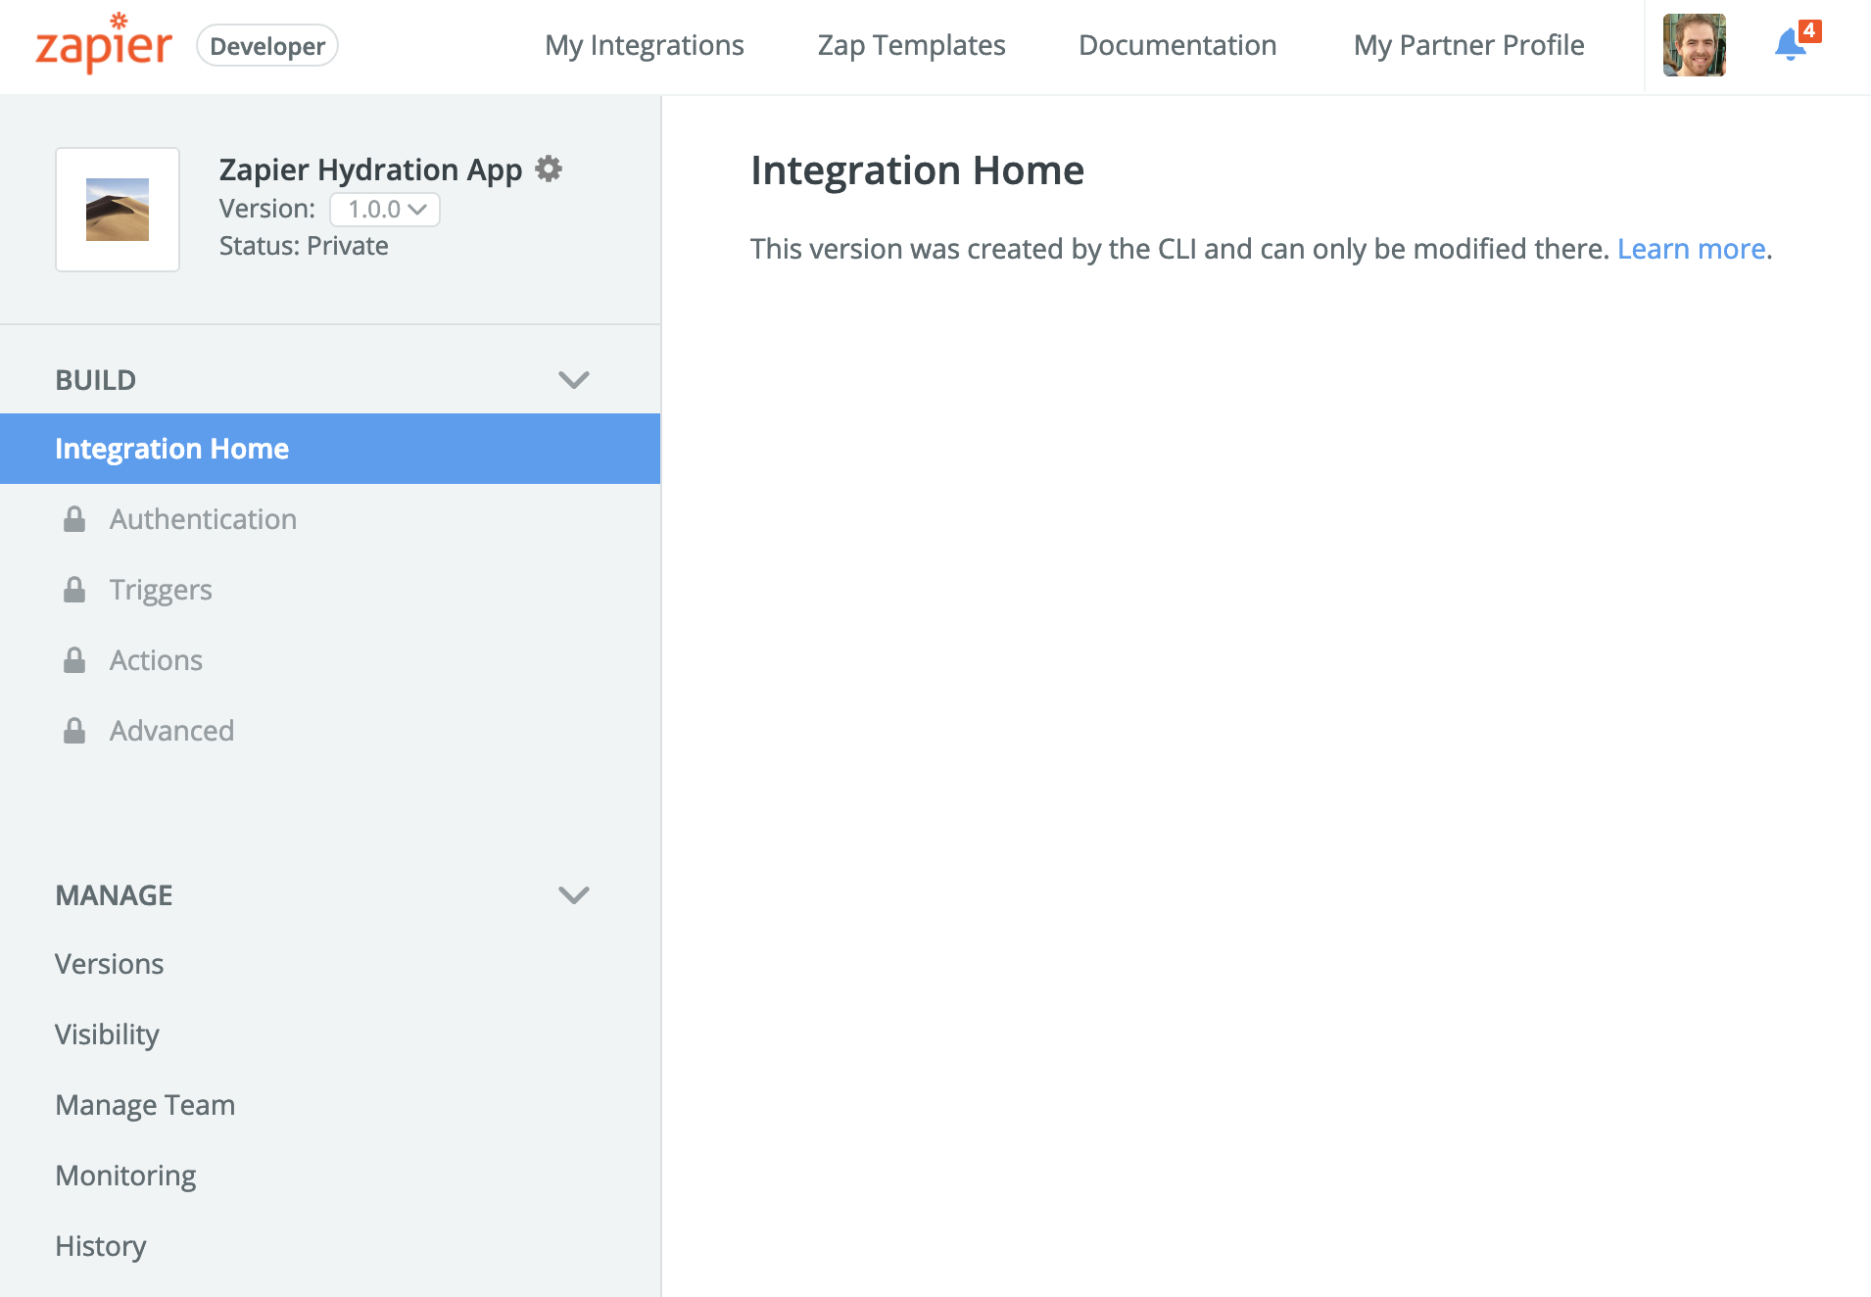Click the lock icon beside Authentication
The width and height of the screenshot is (1871, 1297).
pyautogui.click(x=74, y=519)
